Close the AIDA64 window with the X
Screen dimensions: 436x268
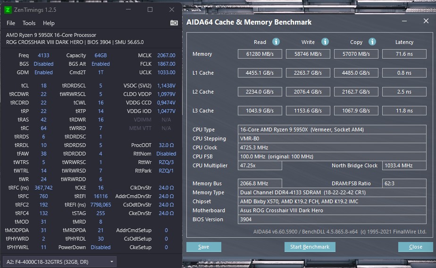click(x=426, y=21)
